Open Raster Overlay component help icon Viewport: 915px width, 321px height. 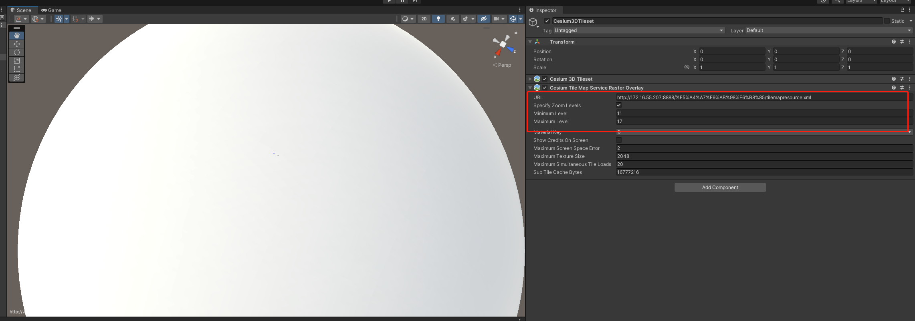click(894, 88)
